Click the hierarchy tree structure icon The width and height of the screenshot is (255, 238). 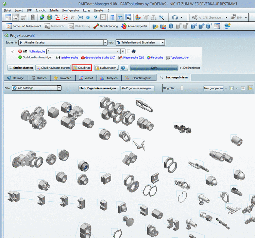pos(154,17)
